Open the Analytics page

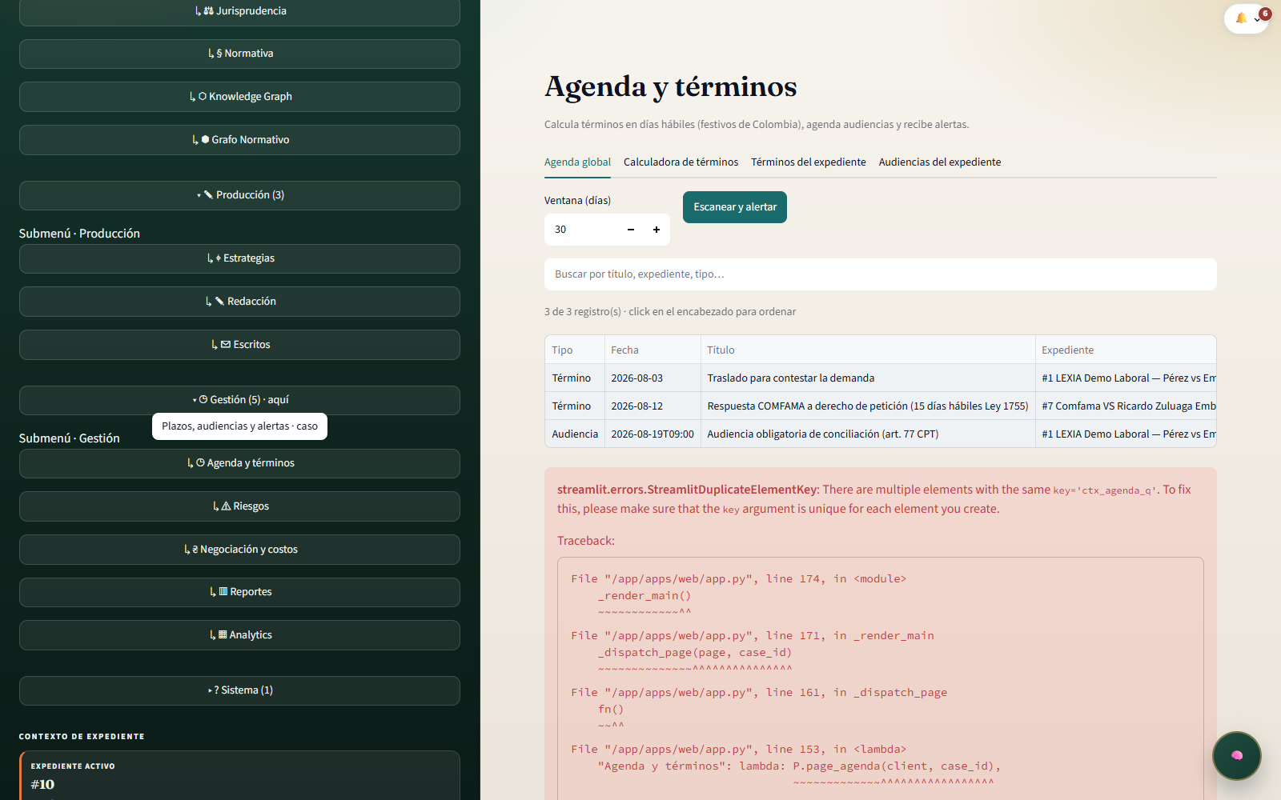point(239,635)
